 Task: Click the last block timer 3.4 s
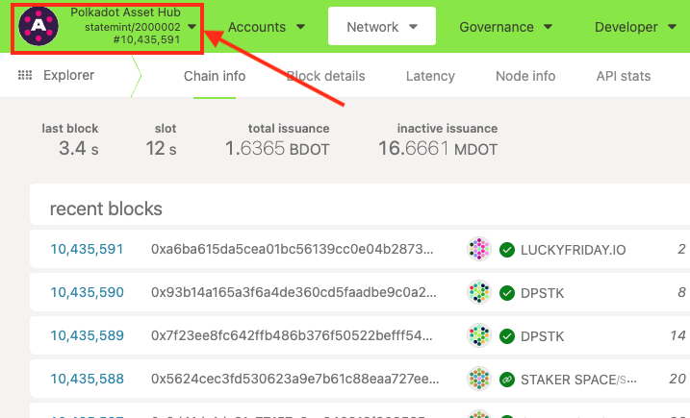79,149
